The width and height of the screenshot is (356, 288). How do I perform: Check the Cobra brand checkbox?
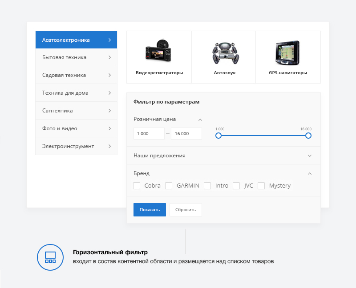(137, 186)
